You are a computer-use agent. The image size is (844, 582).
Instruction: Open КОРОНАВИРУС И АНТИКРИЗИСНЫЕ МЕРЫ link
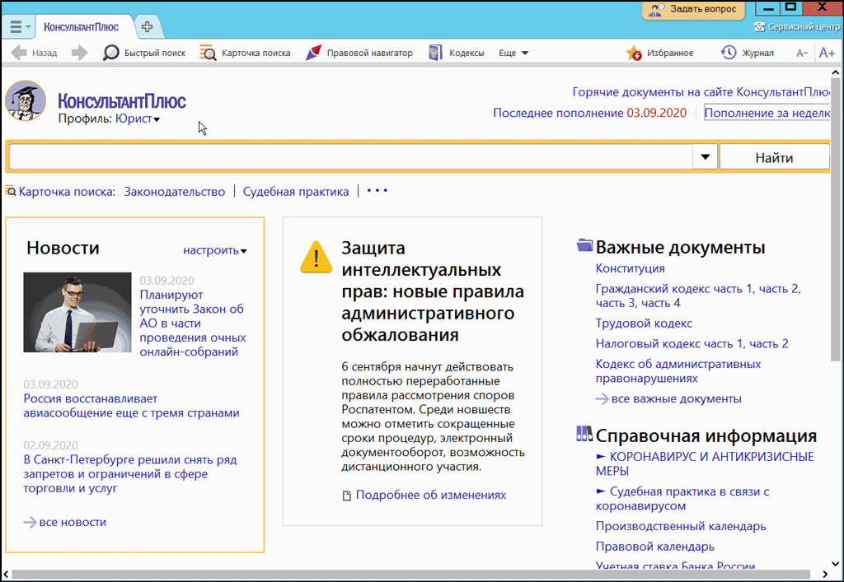[705, 463]
